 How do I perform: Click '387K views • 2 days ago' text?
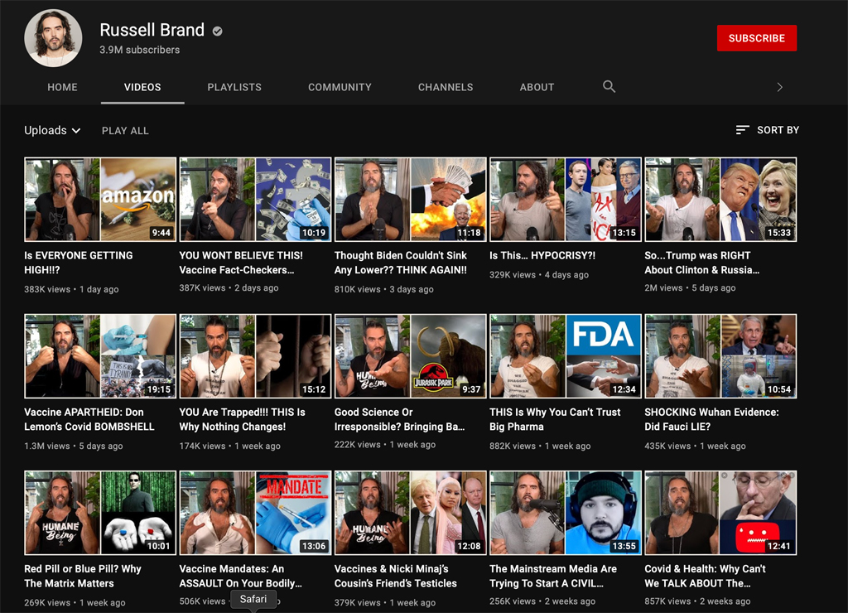point(229,287)
